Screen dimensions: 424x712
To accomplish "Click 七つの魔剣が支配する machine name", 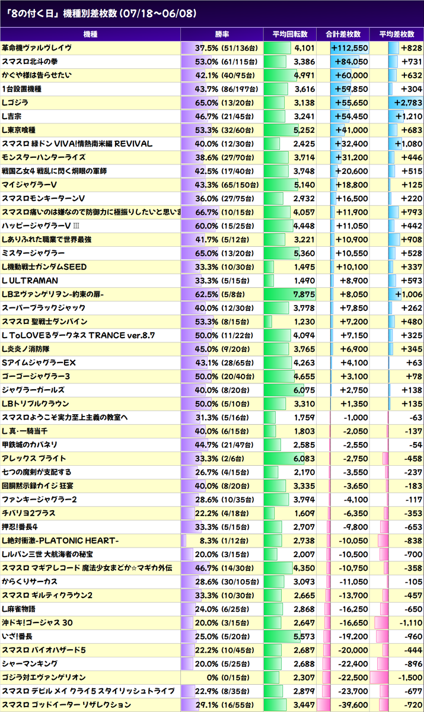I will click(x=36, y=471).
